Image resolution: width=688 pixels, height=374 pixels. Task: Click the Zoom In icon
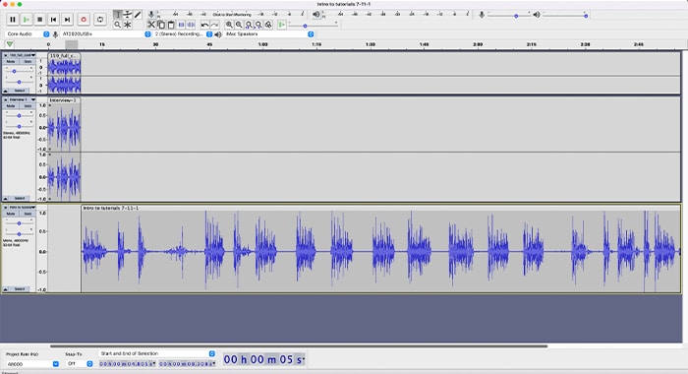[229, 25]
